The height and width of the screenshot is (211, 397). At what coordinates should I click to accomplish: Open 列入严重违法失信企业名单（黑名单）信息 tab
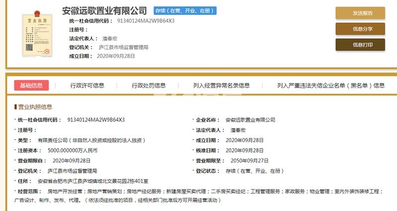pos(331,85)
